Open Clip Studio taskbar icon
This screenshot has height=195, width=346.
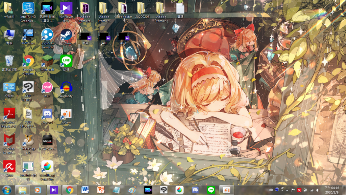point(164,190)
